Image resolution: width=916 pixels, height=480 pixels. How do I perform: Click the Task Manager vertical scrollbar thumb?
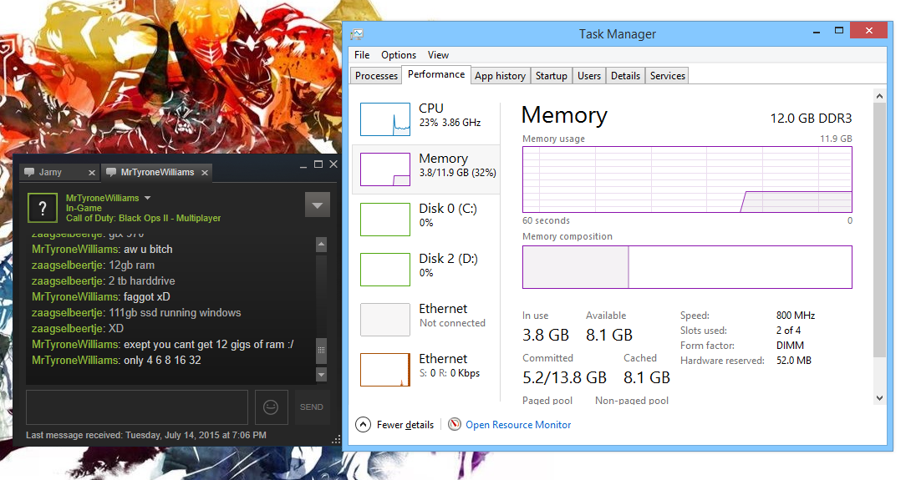pyautogui.click(x=879, y=230)
